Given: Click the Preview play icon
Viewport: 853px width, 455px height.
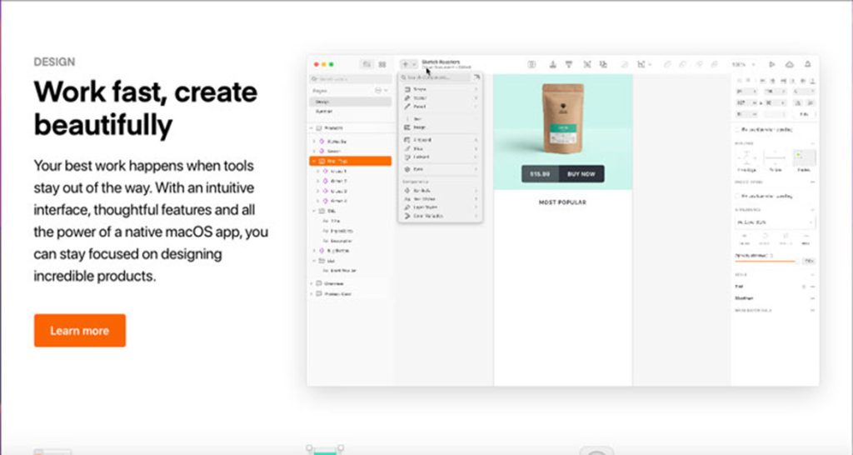Looking at the screenshot, I should 772,64.
